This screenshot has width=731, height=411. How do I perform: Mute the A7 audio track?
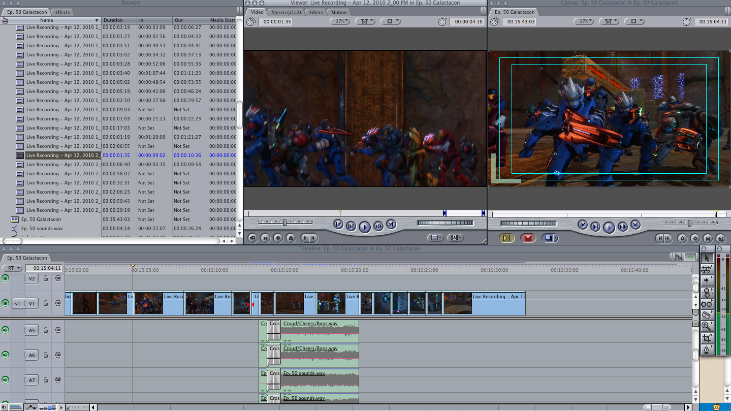5,380
